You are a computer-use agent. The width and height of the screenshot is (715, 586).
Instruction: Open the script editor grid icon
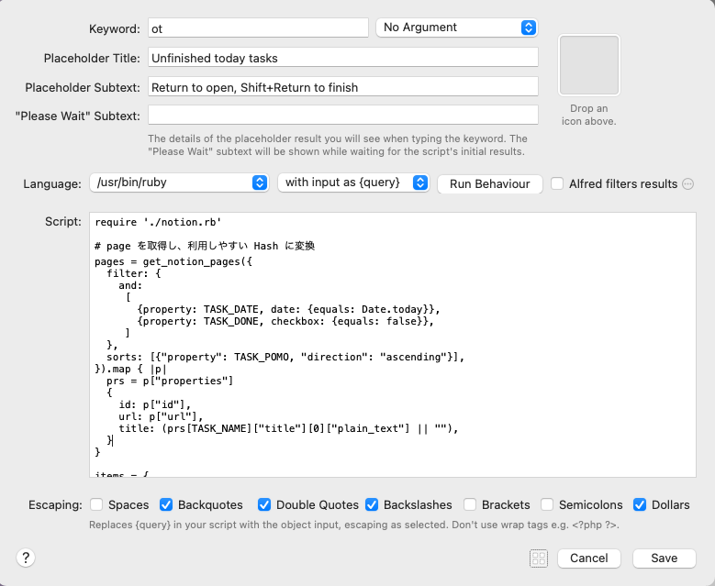(539, 558)
